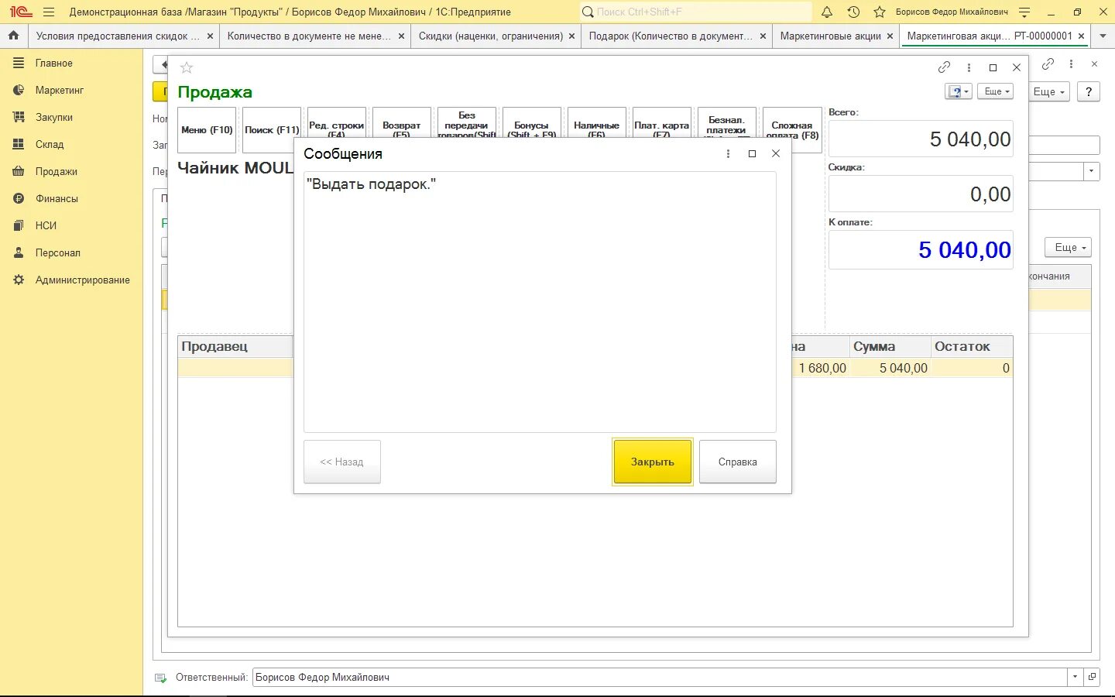
Task: Go to the home page icon tab
Action: (13, 36)
